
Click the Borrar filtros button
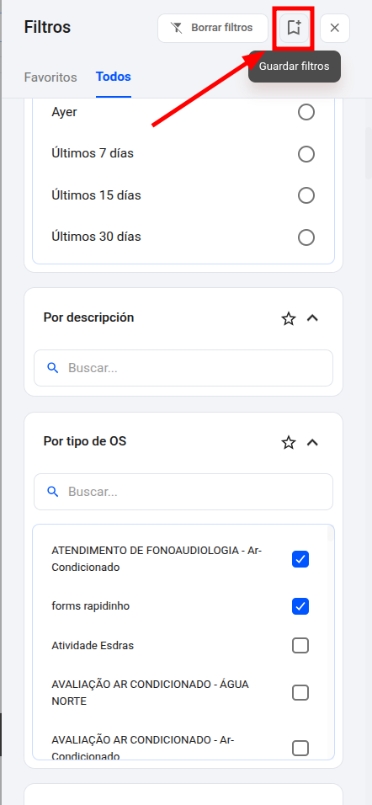(213, 28)
